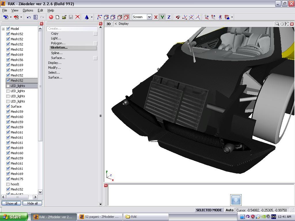The width and height of the screenshot is (295, 221).
Task: Open the Options menu
Action: [x=28, y=10]
